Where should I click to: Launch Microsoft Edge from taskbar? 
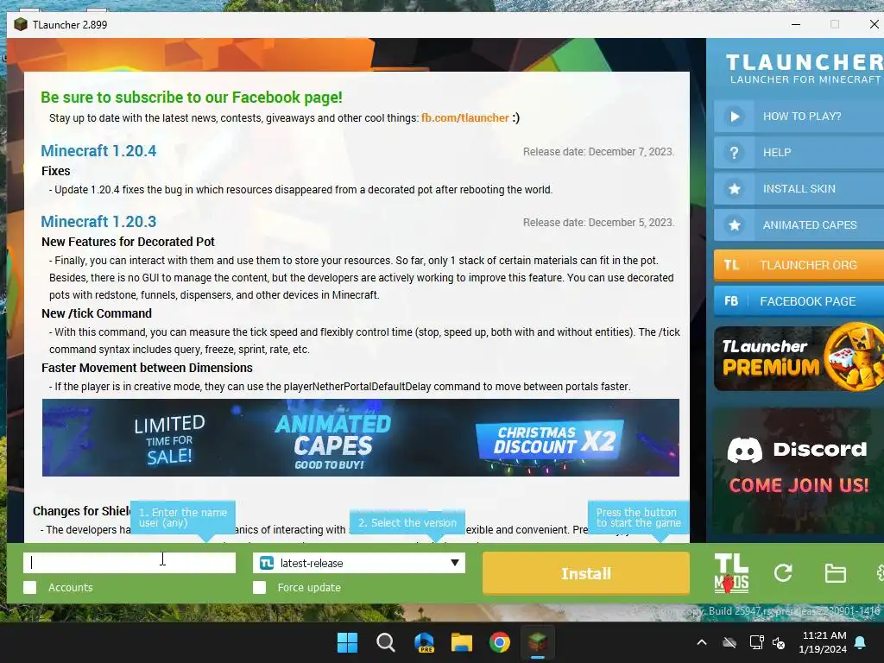point(424,642)
